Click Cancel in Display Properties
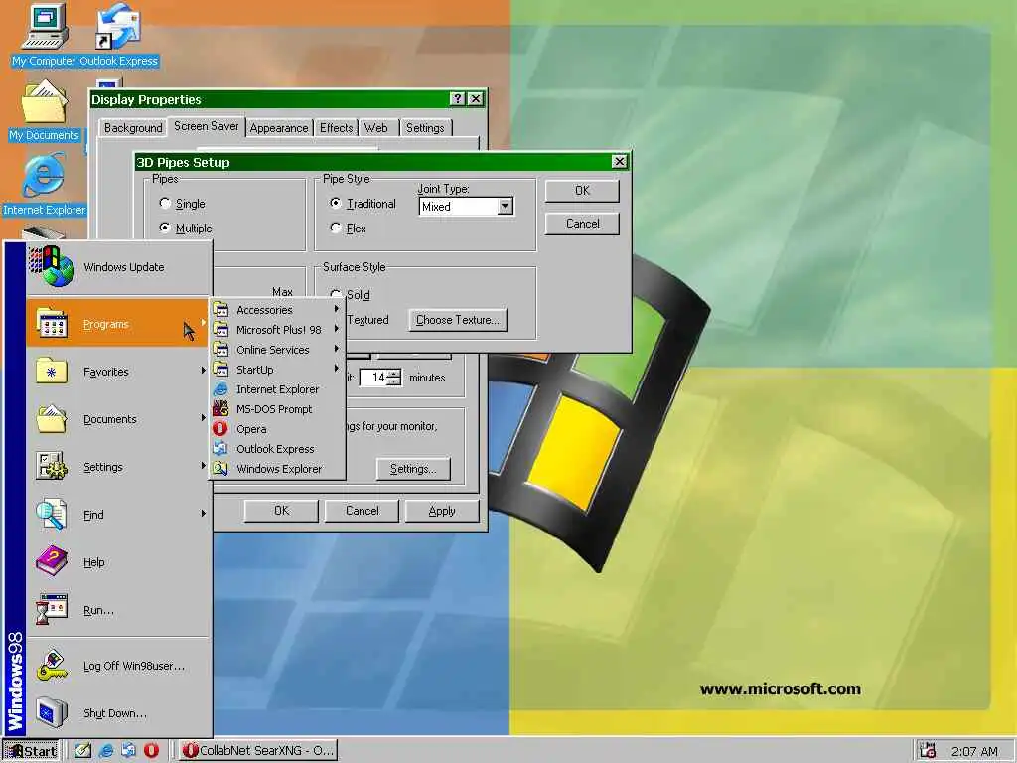Screen dimensions: 1017x763 click(362, 511)
